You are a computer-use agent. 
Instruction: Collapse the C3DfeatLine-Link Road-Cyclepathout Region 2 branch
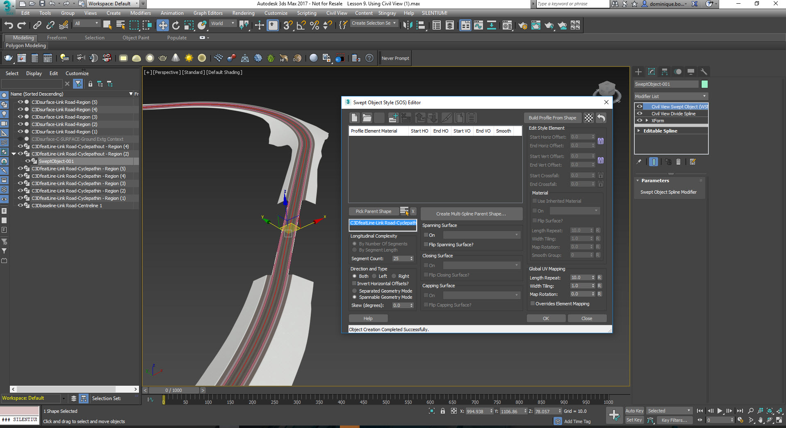[x=14, y=154]
